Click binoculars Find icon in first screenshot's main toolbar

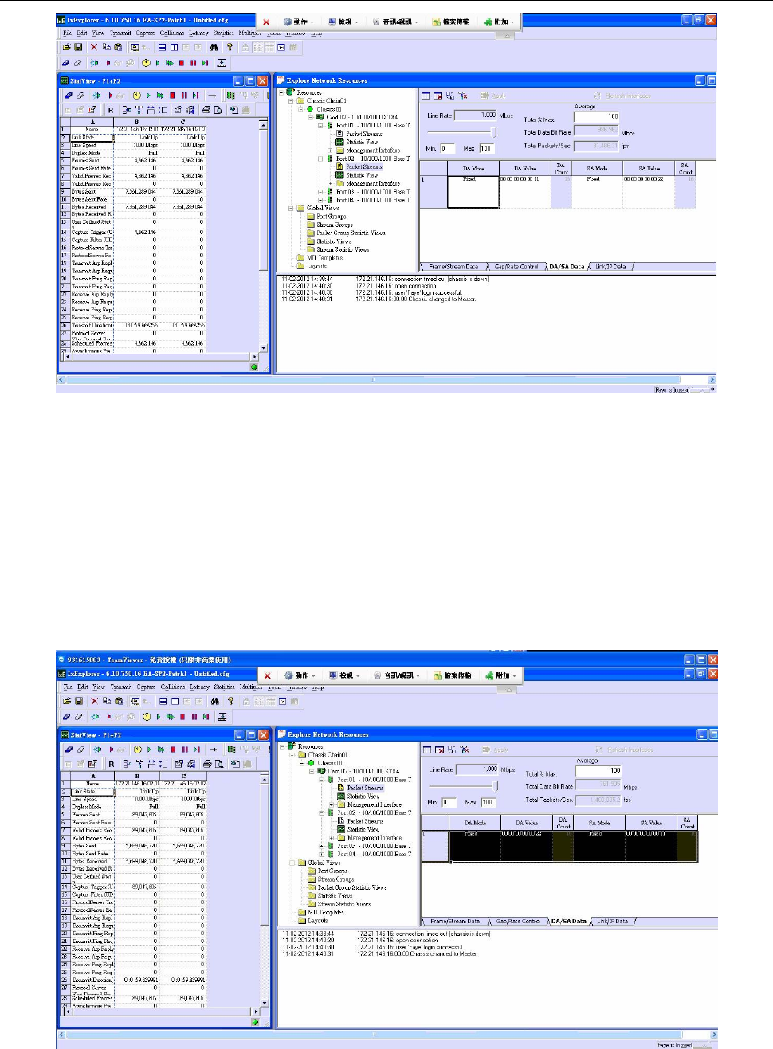point(214,48)
